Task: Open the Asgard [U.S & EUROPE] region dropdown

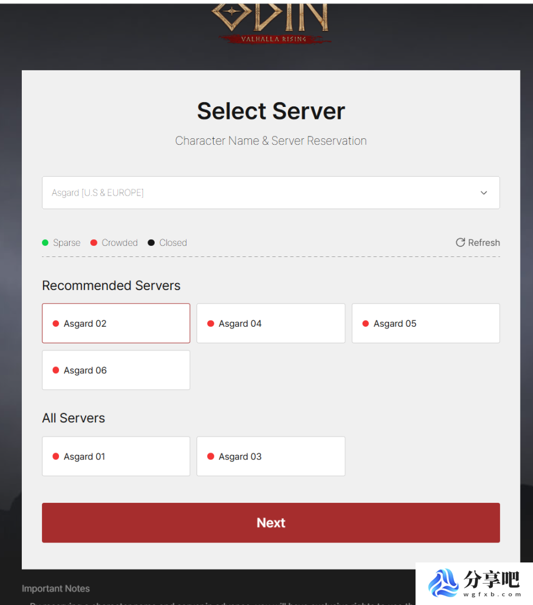Action: click(270, 193)
